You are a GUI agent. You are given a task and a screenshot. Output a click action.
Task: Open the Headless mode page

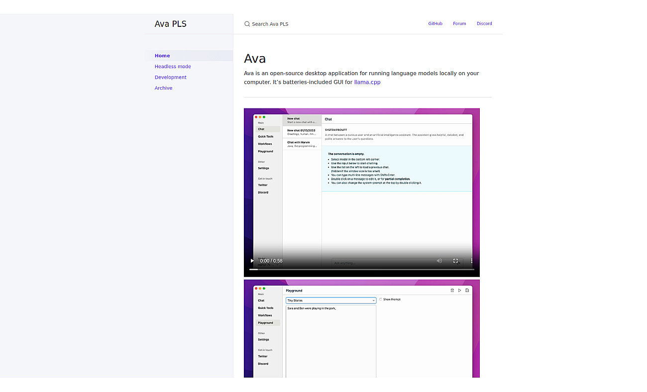173,67
